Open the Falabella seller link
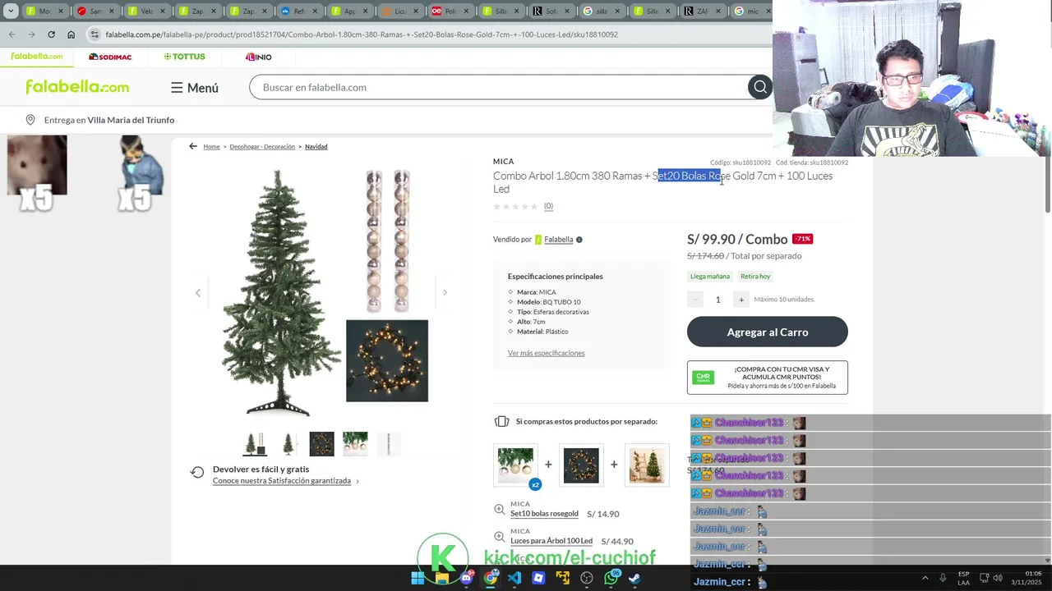The width and height of the screenshot is (1052, 591). [x=558, y=240]
